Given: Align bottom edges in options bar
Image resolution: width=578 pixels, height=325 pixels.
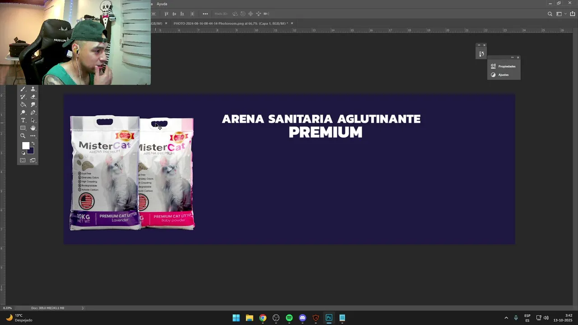Looking at the screenshot, I should [x=182, y=14].
